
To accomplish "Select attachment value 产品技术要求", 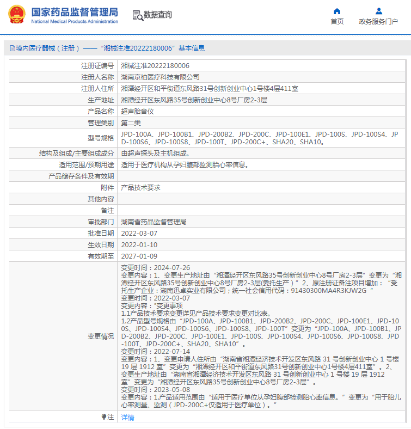I will pyautogui.click(x=140, y=188).
